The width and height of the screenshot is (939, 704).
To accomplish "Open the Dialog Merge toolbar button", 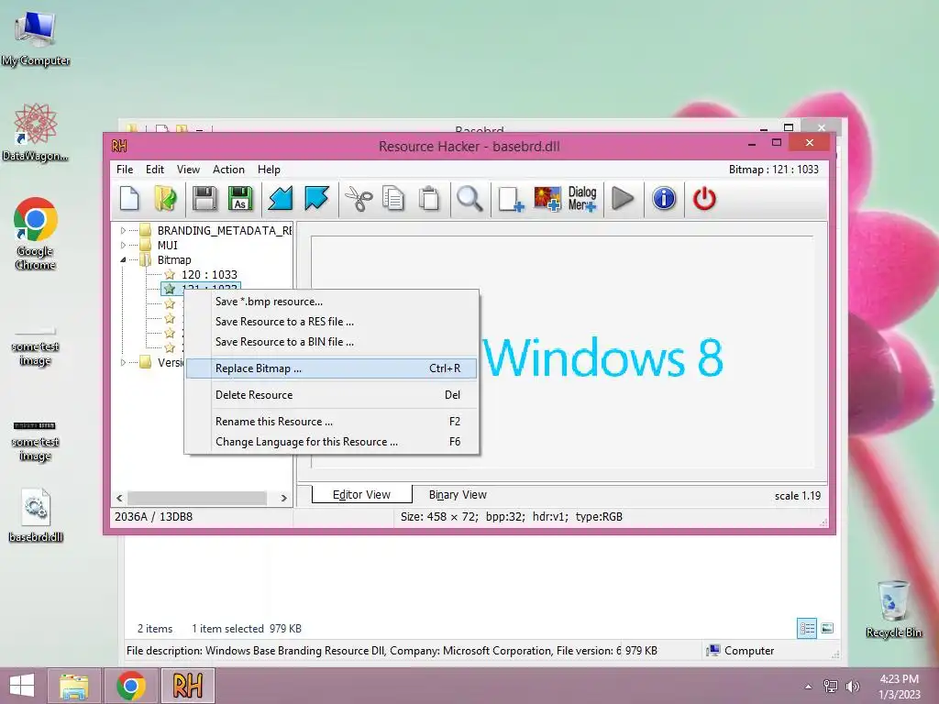I will click(582, 199).
